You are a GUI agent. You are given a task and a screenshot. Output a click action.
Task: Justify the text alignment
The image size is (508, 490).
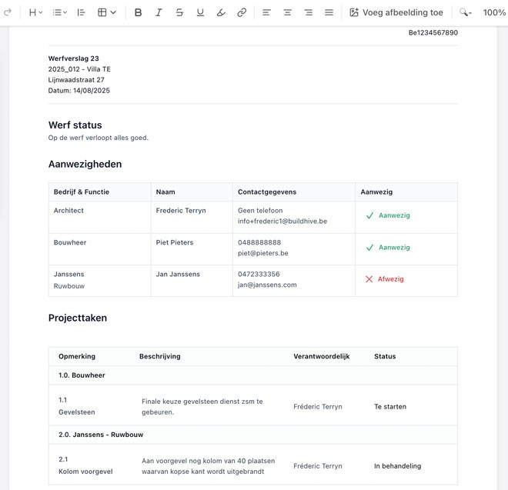(x=329, y=12)
